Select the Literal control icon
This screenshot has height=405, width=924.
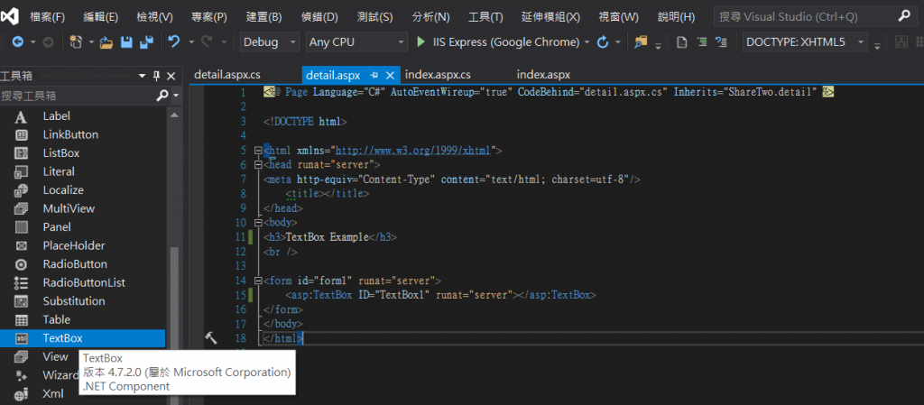[x=22, y=172]
